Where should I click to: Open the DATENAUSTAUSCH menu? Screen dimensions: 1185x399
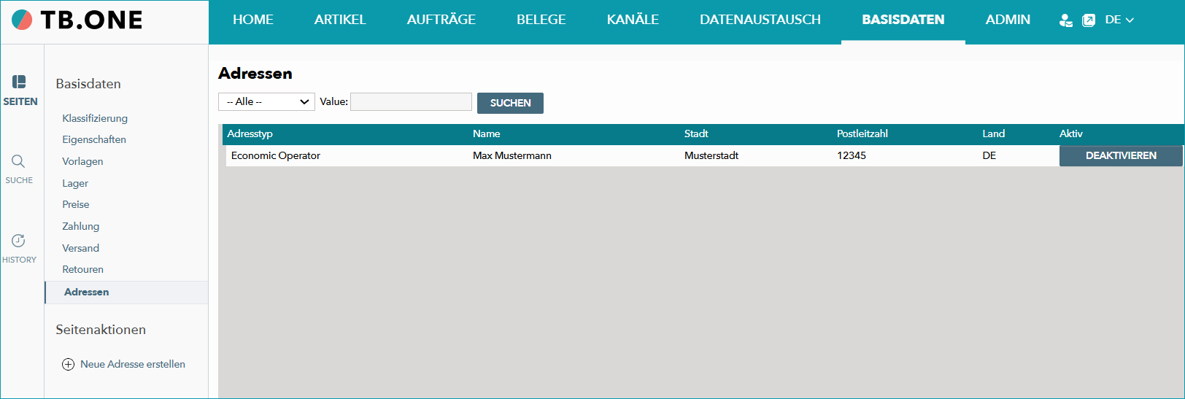tap(760, 20)
